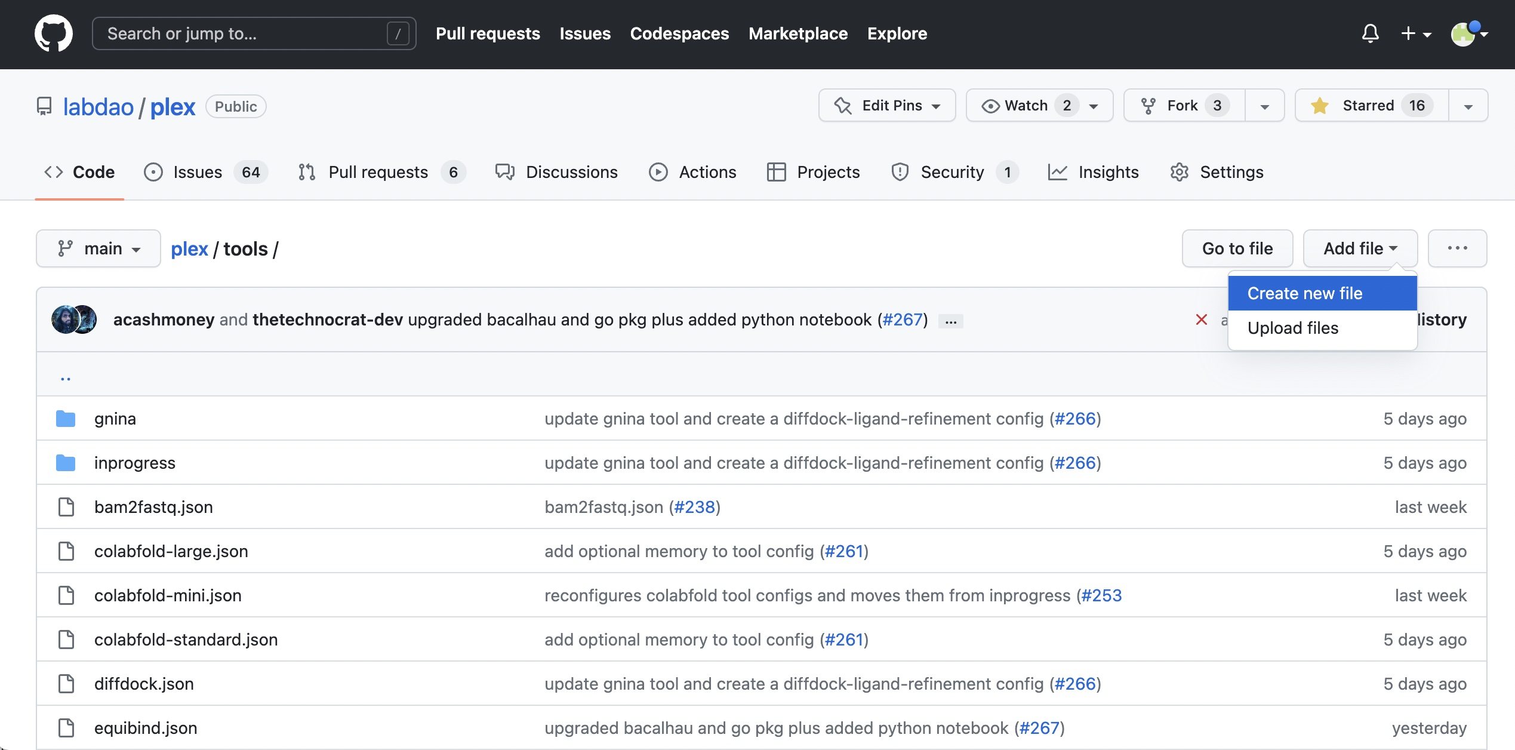Select Upload files
This screenshot has height=750, width=1515.
pos(1323,328)
